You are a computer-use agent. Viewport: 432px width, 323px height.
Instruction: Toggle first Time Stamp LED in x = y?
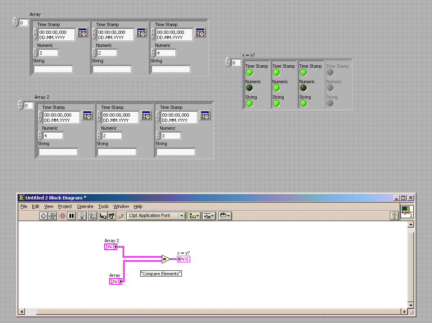coord(249,73)
